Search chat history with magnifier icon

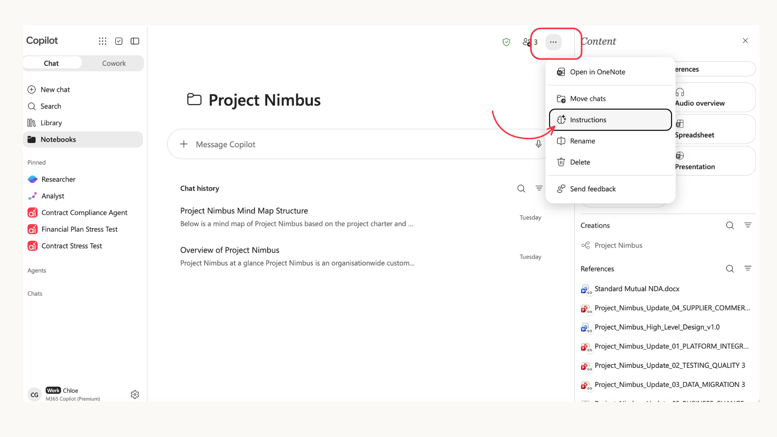tap(521, 188)
